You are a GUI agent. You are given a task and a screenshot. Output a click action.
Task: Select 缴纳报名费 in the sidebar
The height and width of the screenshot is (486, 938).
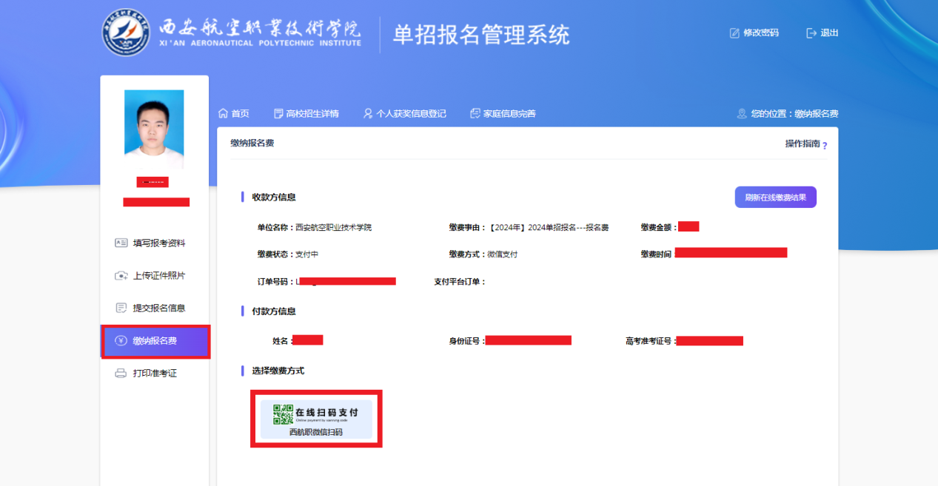(155, 341)
